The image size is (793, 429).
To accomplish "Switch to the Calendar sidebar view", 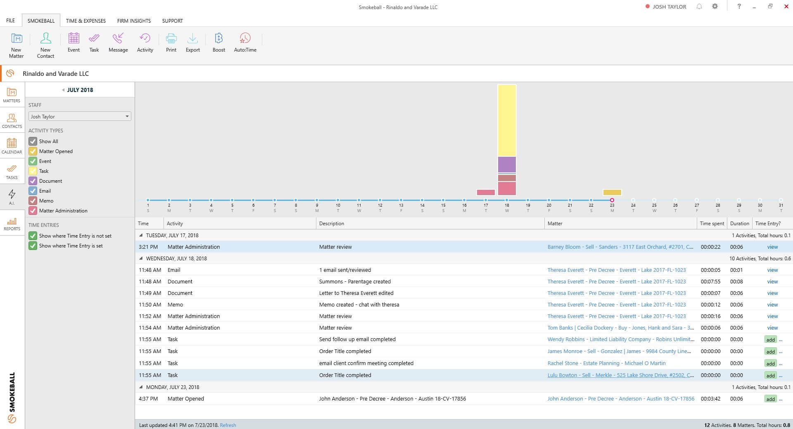I will pyautogui.click(x=12, y=146).
